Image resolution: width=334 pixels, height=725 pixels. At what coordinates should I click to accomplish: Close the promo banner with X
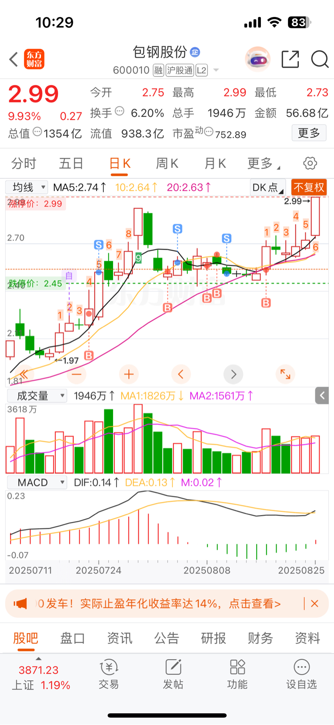pyautogui.click(x=315, y=604)
